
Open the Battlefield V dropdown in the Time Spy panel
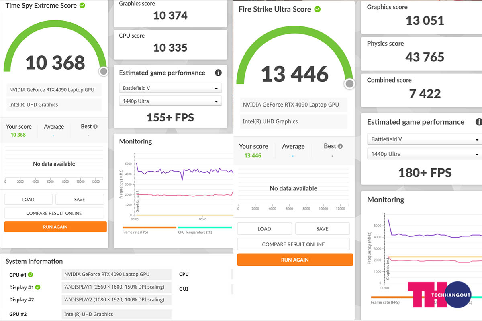click(170, 88)
